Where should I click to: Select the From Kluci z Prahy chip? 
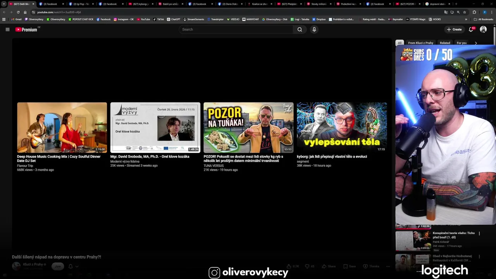(x=420, y=43)
